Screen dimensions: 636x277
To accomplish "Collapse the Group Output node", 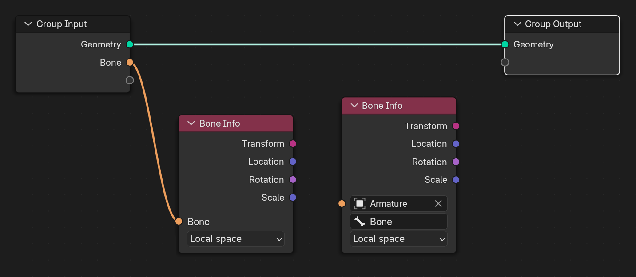I will [x=517, y=24].
